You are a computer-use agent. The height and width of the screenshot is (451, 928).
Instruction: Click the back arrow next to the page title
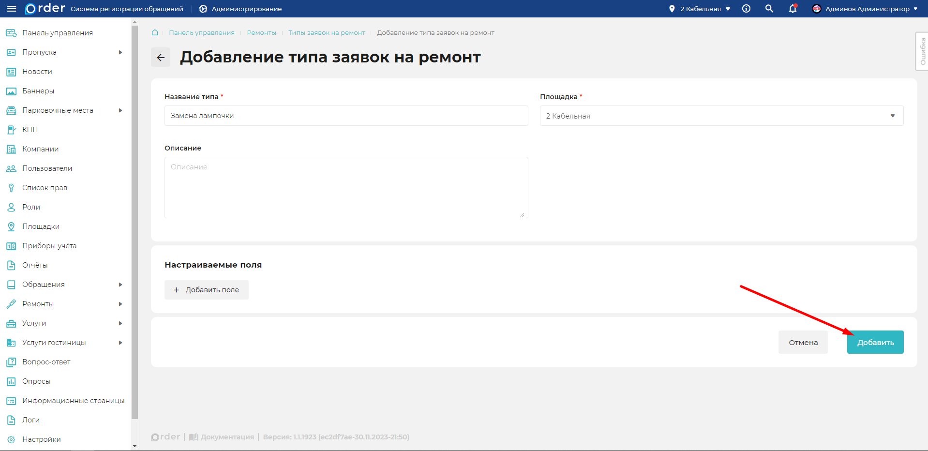160,57
